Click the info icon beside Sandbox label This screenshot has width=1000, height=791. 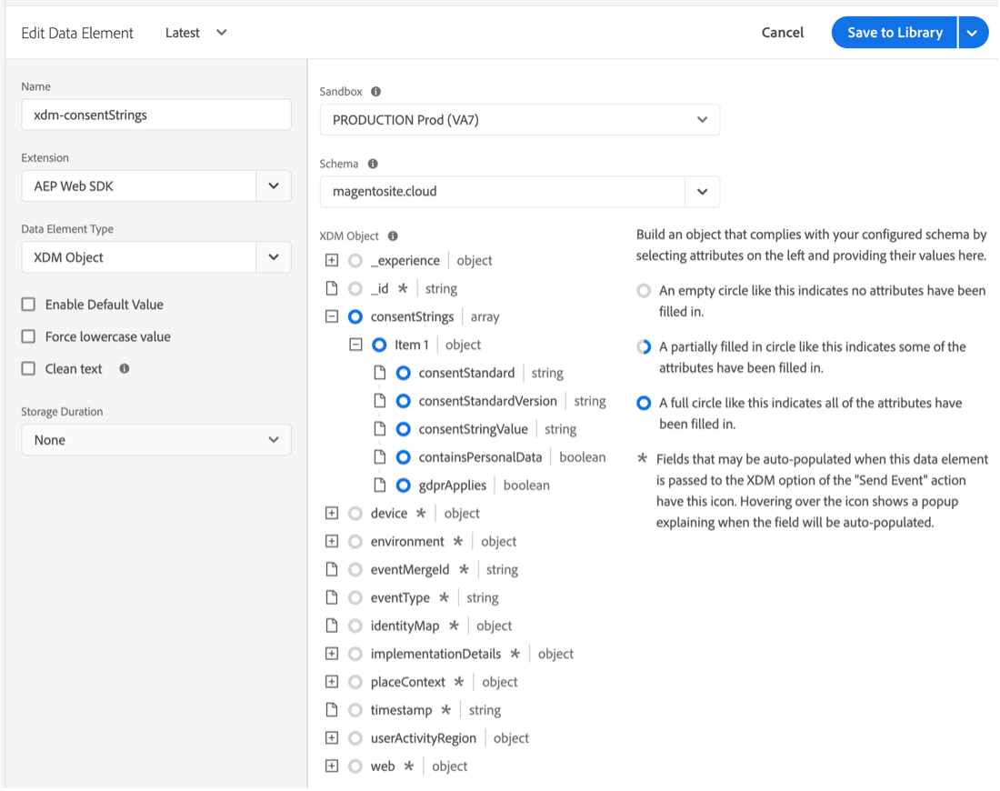pos(375,92)
